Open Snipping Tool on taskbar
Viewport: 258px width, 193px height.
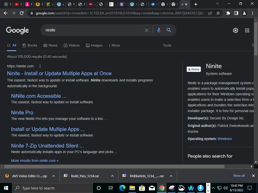172,188
